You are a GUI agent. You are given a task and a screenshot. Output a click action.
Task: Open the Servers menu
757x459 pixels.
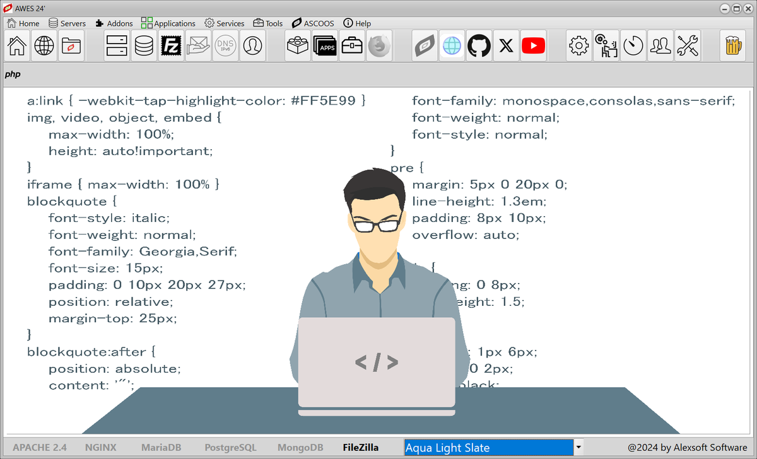pyautogui.click(x=67, y=23)
